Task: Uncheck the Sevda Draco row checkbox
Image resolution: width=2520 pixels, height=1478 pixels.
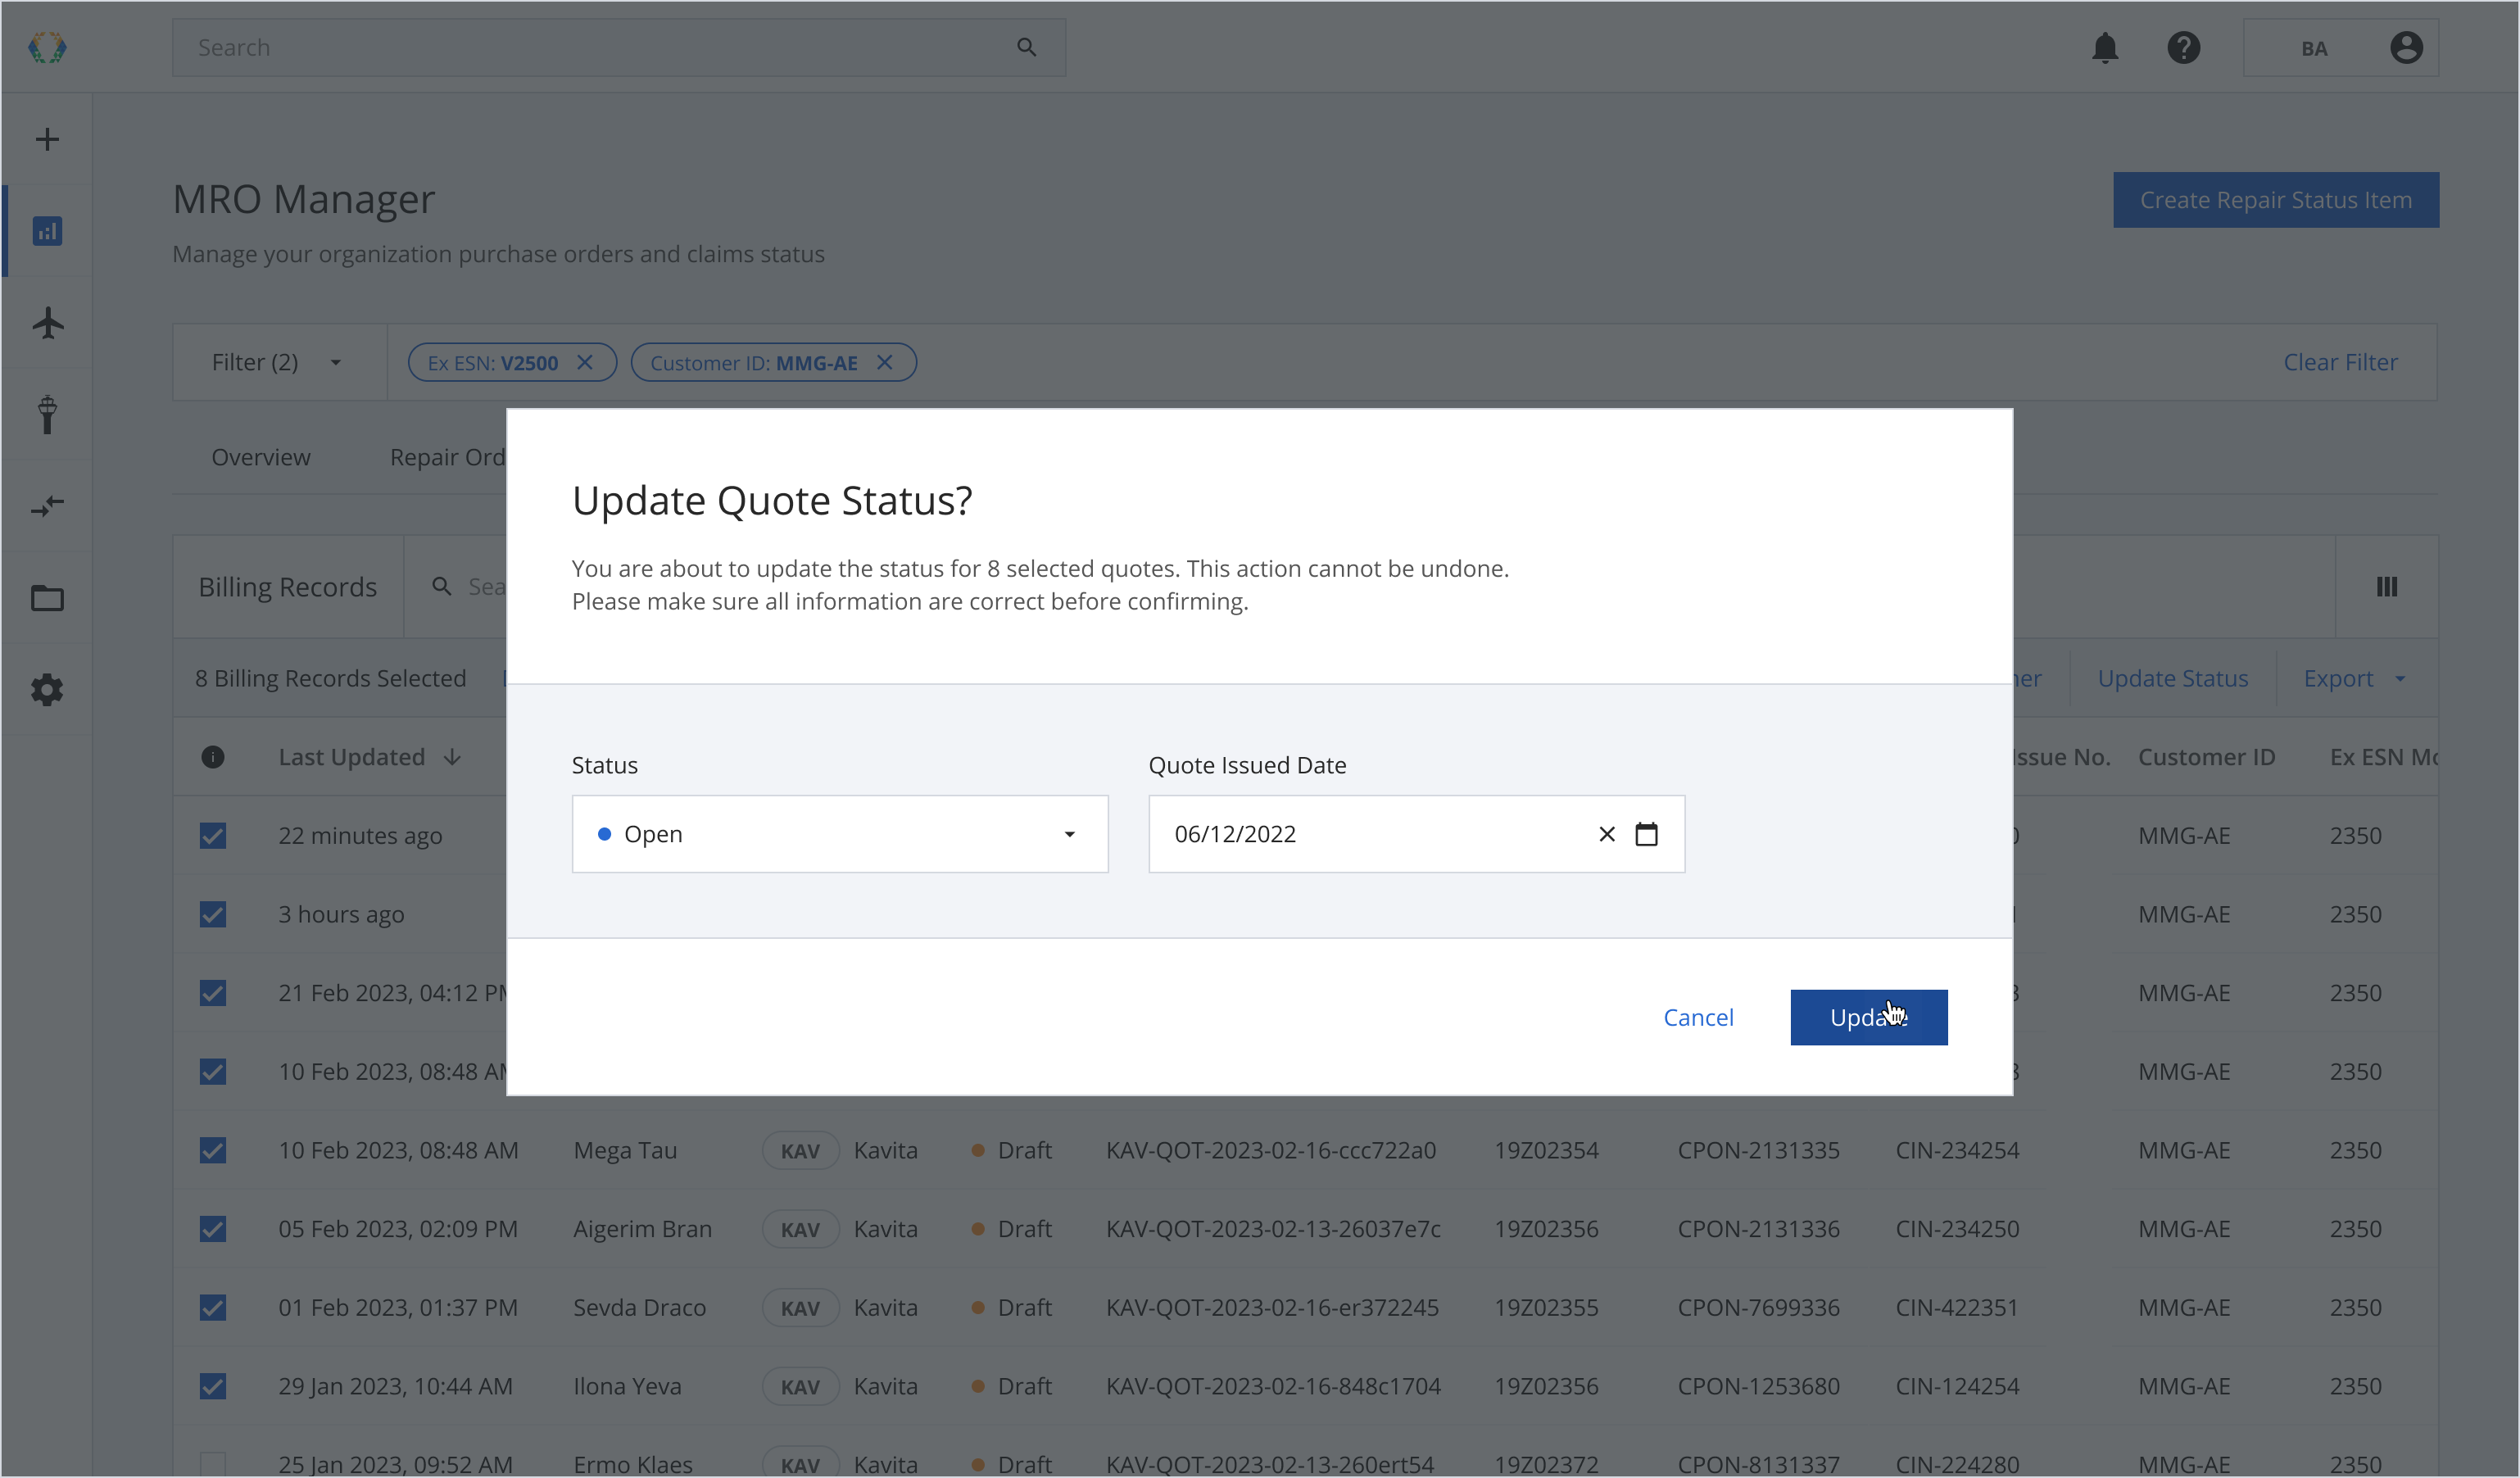Action: pos(213,1308)
